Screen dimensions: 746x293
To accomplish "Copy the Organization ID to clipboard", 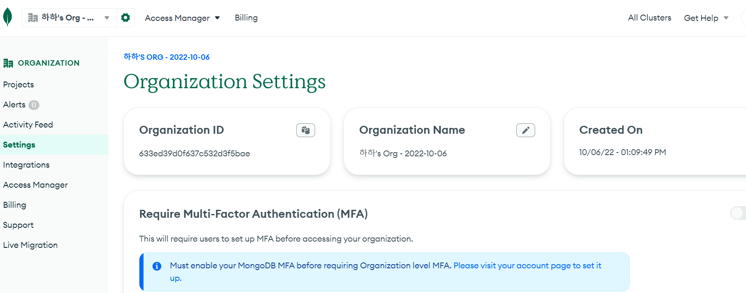I will click(305, 130).
